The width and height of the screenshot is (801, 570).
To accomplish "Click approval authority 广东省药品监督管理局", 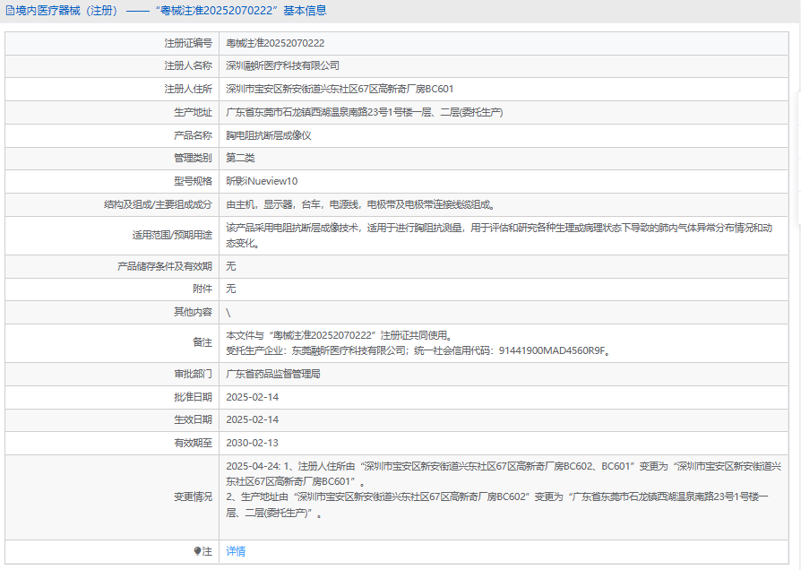I will click(x=273, y=375).
